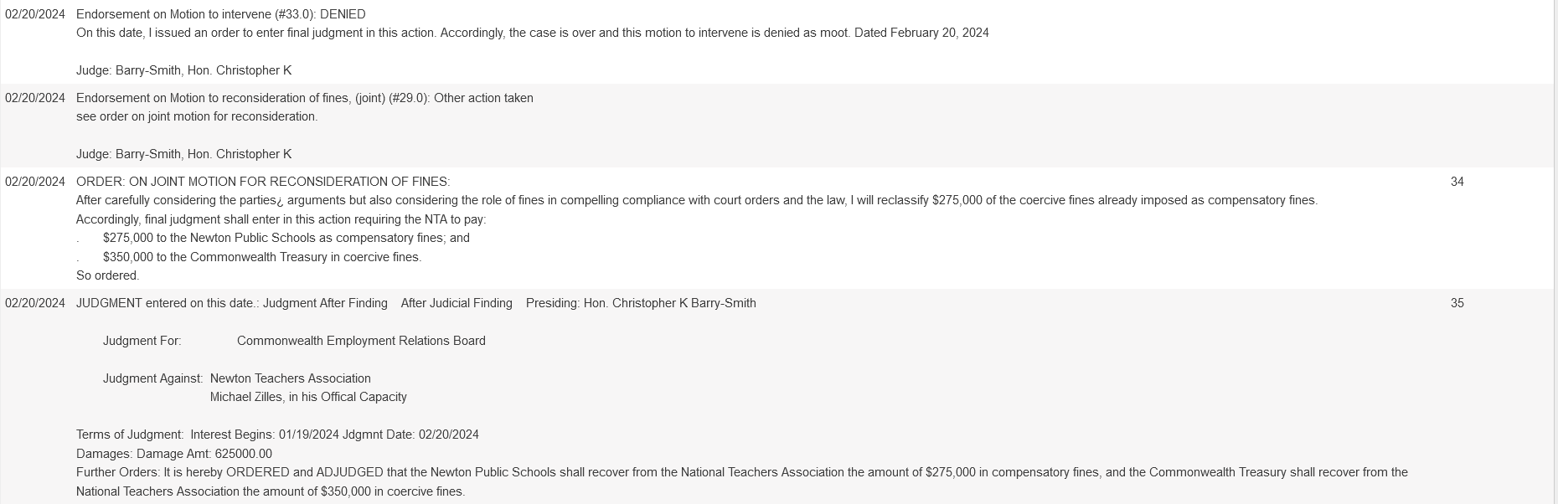This screenshot has width=1558, height=504.
Task: Select the '$350,000 to the Commonwealth Treasury' bullet line
Action: [x=261, y=257]
